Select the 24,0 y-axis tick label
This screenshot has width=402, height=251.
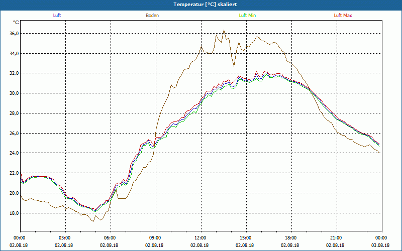point(14,153)
